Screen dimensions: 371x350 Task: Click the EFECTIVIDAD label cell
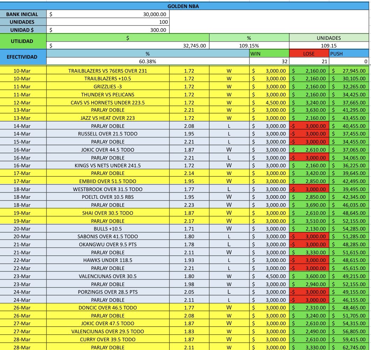tap(23, 57)
